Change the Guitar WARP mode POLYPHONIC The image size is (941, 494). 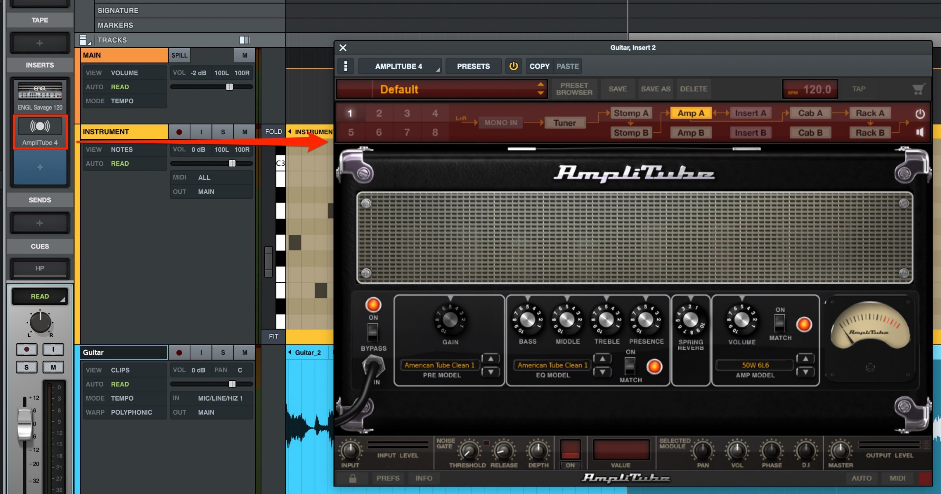pyautogui.click(x=124, y=412)
